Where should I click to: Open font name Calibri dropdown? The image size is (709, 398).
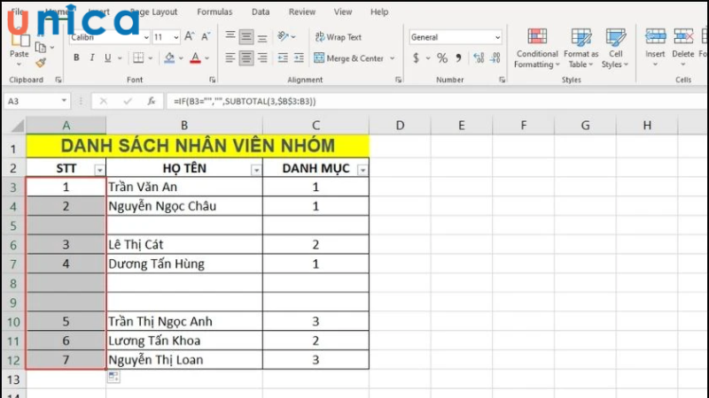[146, 37]
